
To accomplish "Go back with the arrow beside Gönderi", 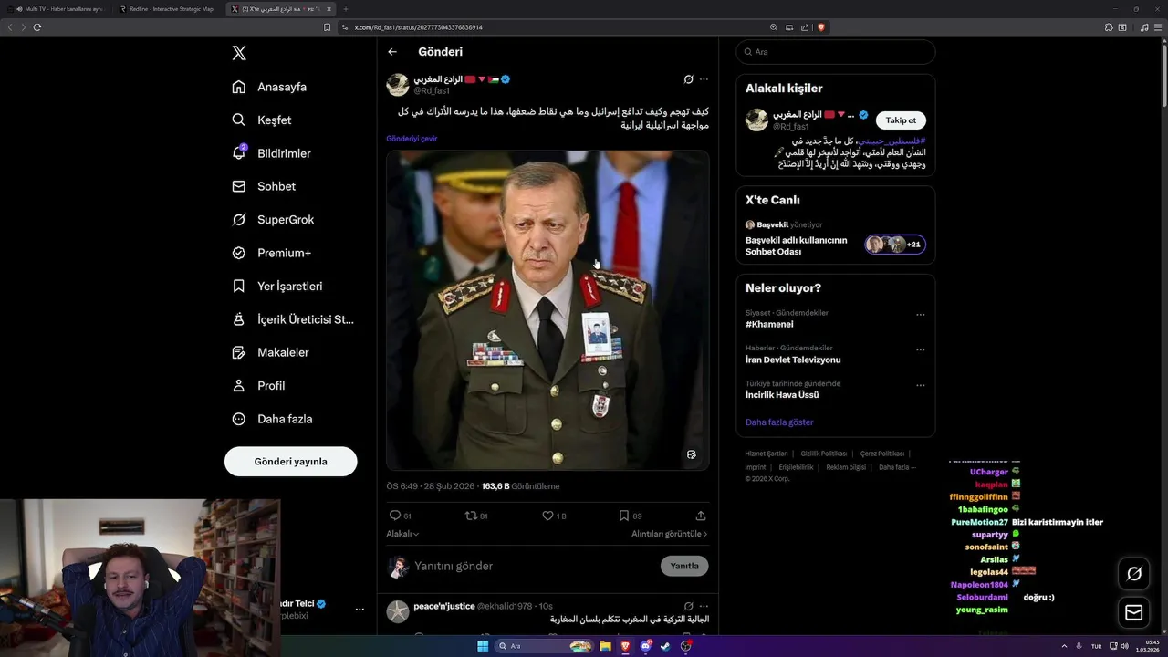I will tap(392, 52).
